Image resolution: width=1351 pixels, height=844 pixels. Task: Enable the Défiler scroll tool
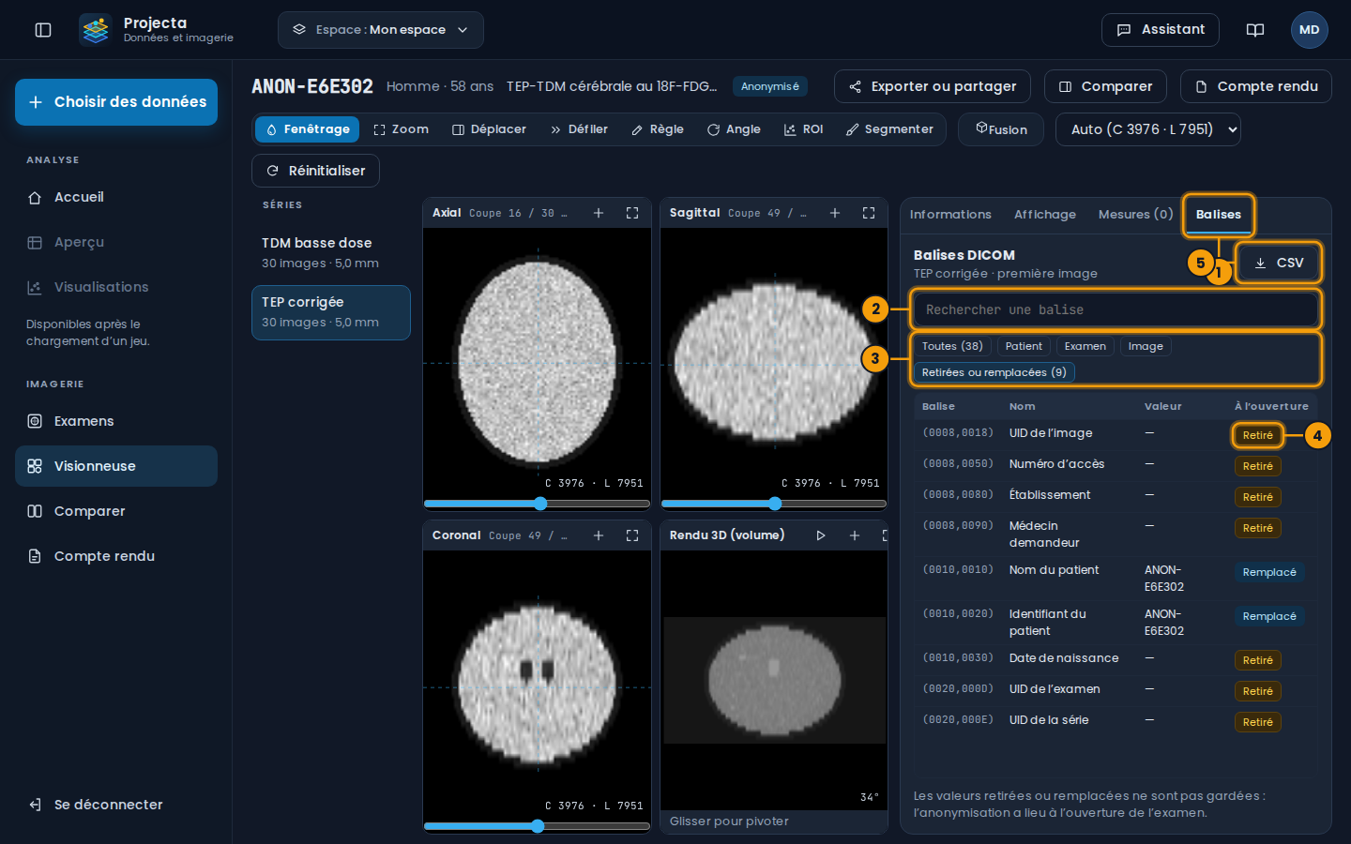[x=579, y=129]
